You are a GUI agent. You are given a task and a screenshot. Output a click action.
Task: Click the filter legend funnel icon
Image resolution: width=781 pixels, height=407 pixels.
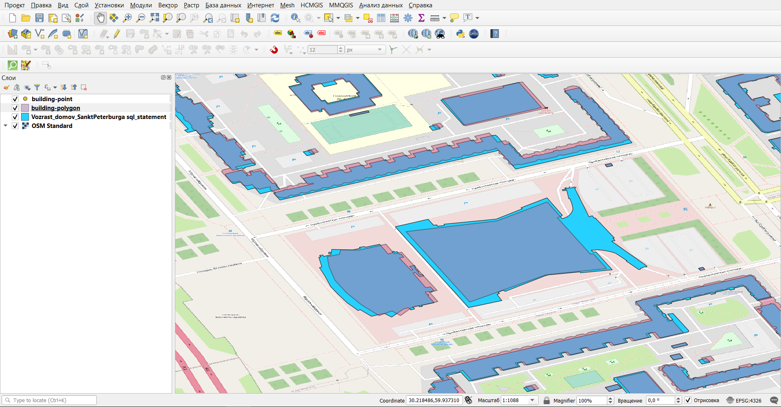click(37, 87)
